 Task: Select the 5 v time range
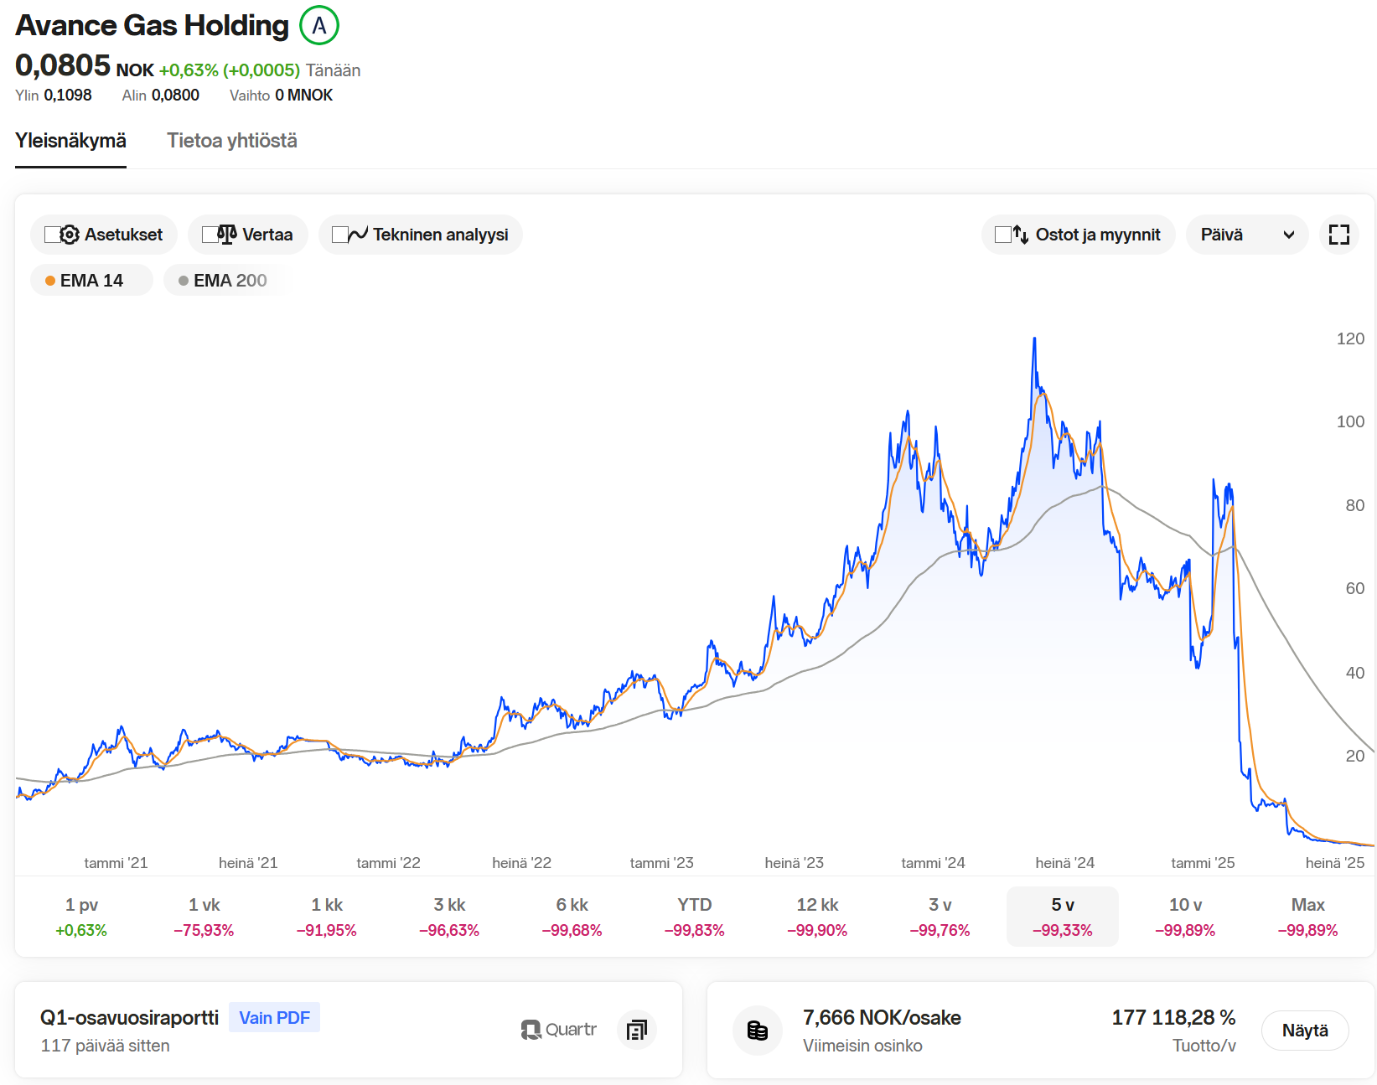click(1063, 917)
